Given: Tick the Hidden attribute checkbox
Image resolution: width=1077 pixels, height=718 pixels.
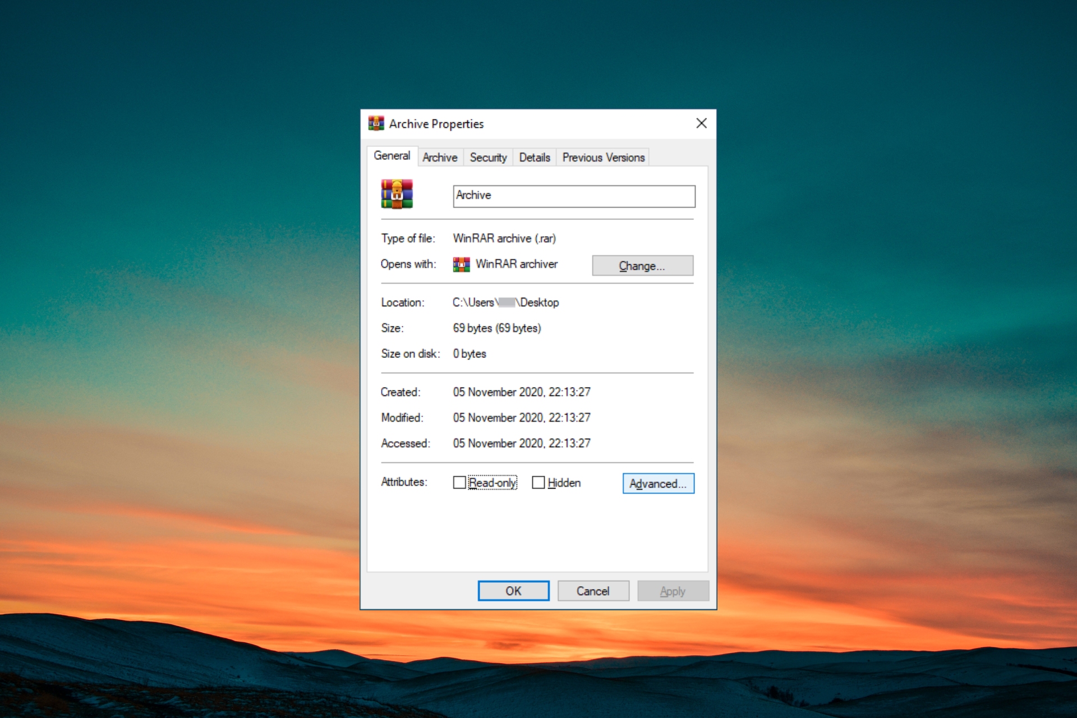Looking at the screenshot, I should pyautogui.click(x=538, y=482).
